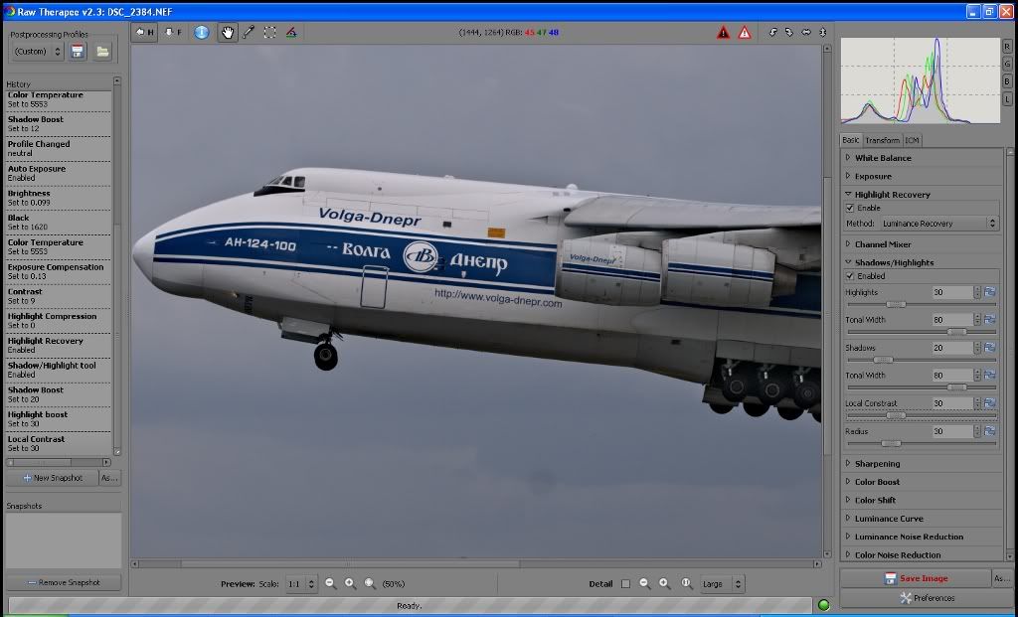Rotate the image left
The width and height of the screenshot is (1018, 617).
click(x=772, y=32)
